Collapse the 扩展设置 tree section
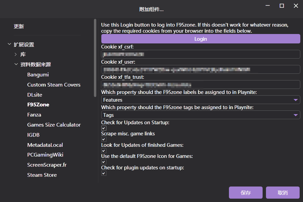This screenshot has height=202, width=303. click(9, 44)
